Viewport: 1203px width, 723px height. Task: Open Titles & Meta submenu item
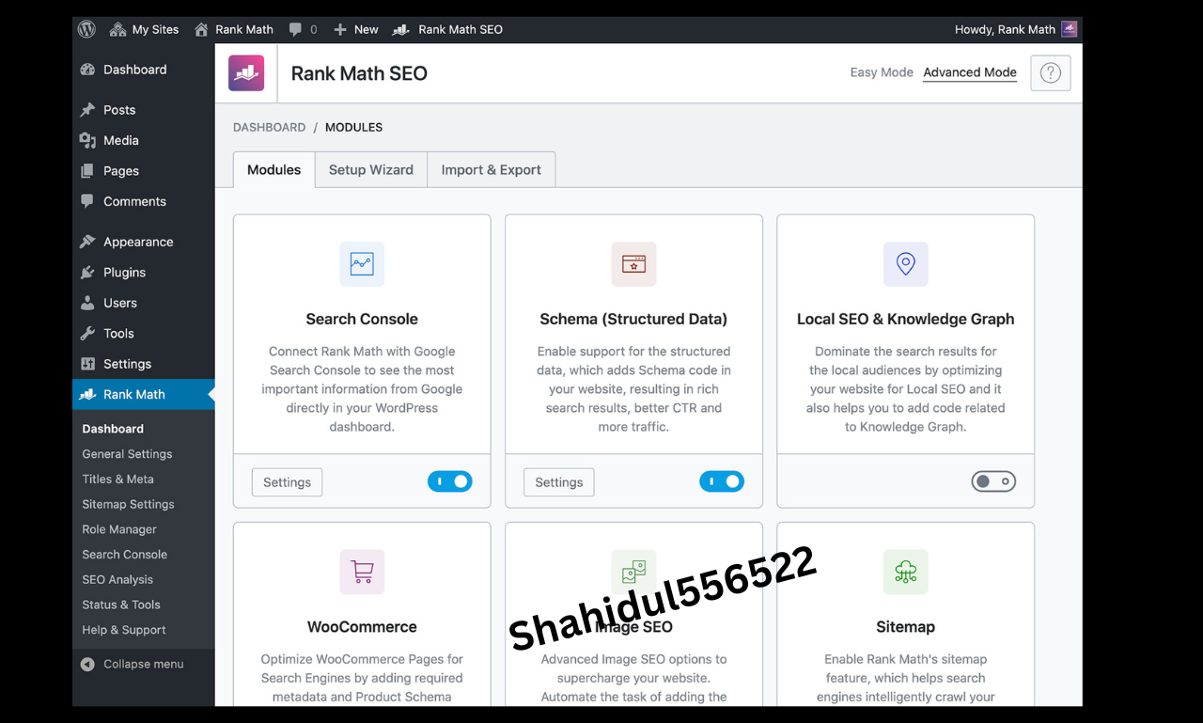pyautogui.click(x=117, y=479)
